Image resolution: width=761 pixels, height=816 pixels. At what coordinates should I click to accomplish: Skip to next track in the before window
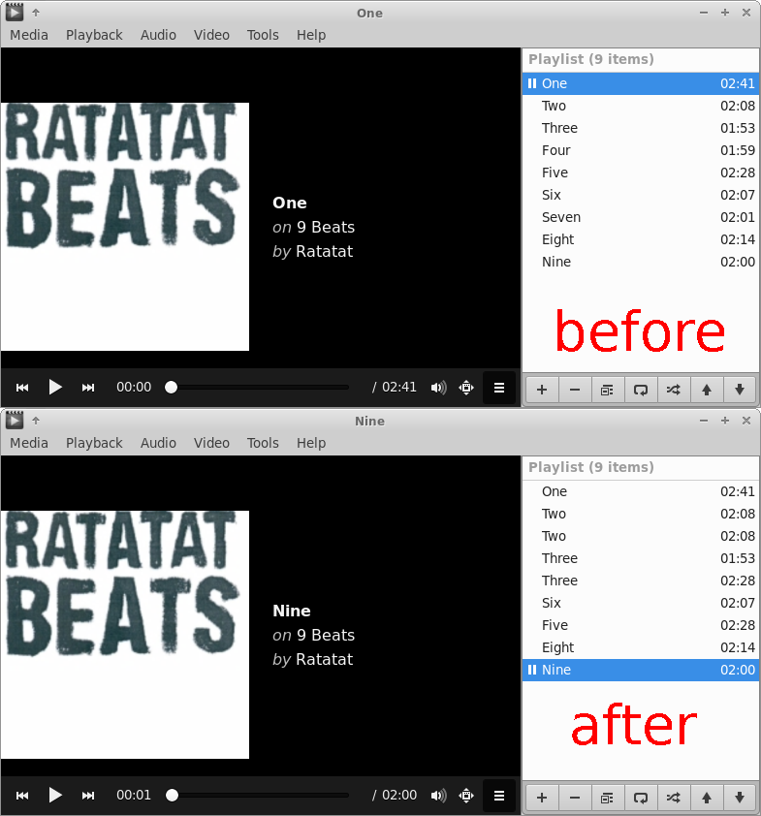coord(88,388)
